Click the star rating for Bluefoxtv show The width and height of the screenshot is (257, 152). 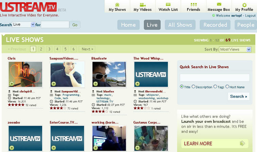click(100, 111)
